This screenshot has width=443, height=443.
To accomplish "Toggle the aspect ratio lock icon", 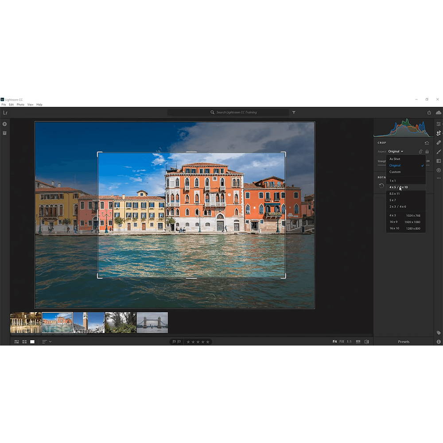I will pyautogui.click(x=427, y=152).
